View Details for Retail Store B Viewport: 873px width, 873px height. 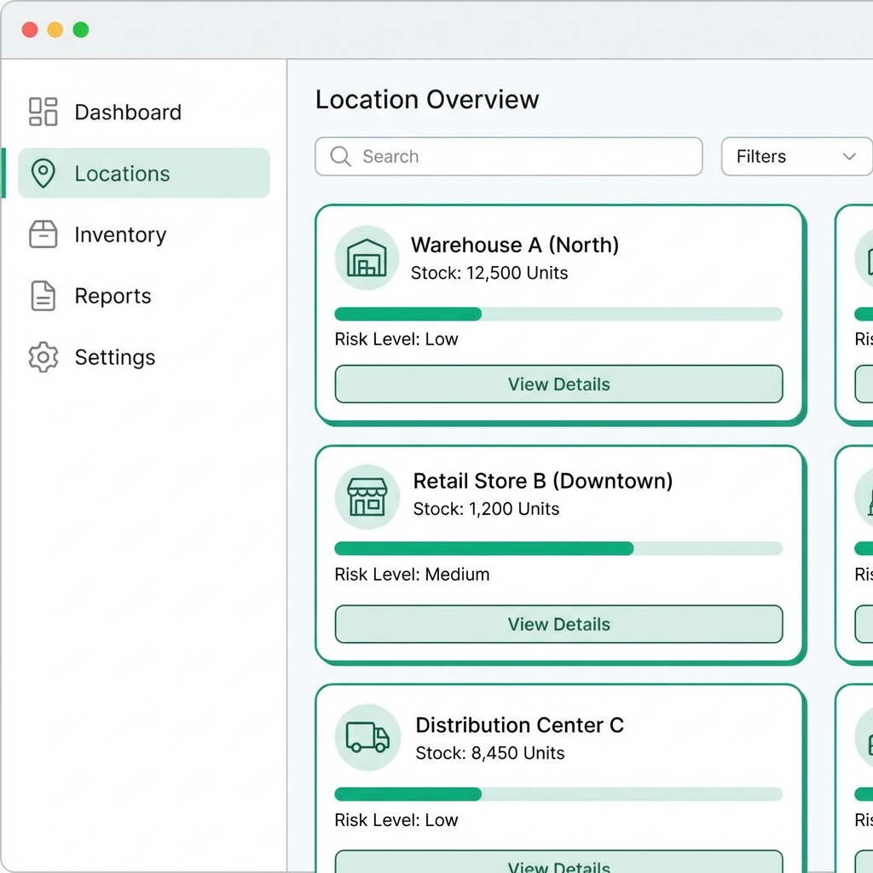pos(558,624)
